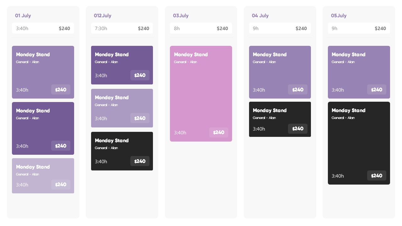Click the 8h total summary bar

201,28
